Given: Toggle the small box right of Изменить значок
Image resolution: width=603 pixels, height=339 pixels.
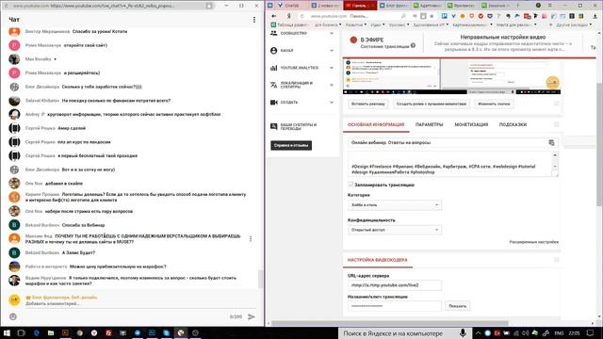Looking at the screenshot, I should (557, 104).
